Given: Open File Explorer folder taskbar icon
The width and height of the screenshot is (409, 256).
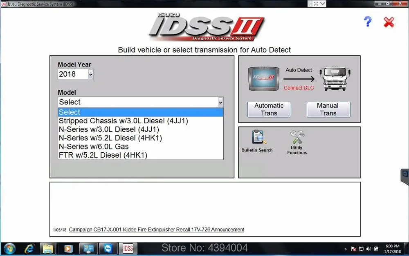Looking at the screenshot, I should 48,249.
